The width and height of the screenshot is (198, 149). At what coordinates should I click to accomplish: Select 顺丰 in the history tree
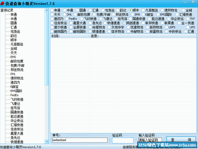click(x=14, y=40)
